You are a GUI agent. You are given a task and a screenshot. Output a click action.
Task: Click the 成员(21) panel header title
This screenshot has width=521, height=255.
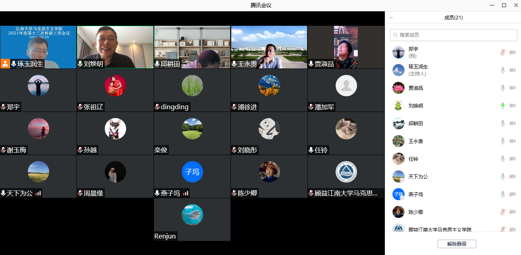point(453,18)
